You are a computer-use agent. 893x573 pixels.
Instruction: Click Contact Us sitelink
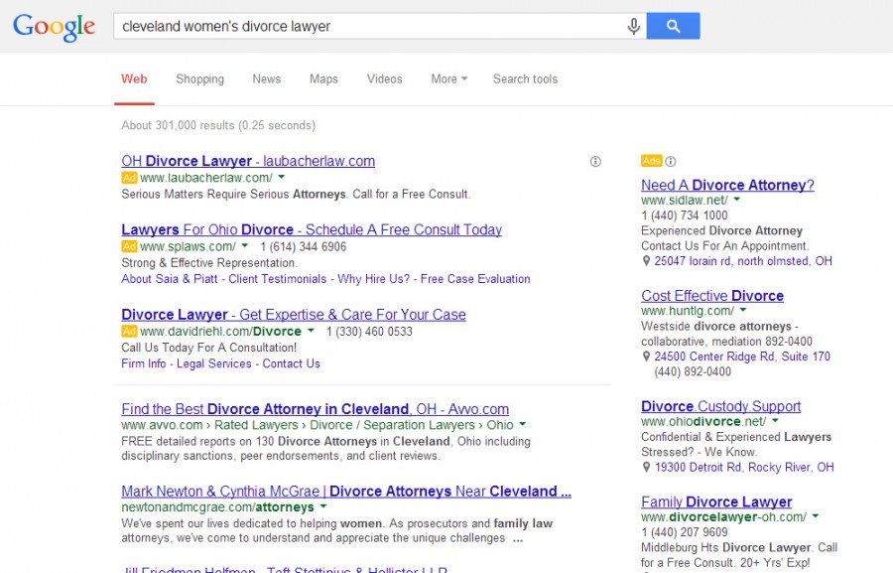click(x=291, y=363)
